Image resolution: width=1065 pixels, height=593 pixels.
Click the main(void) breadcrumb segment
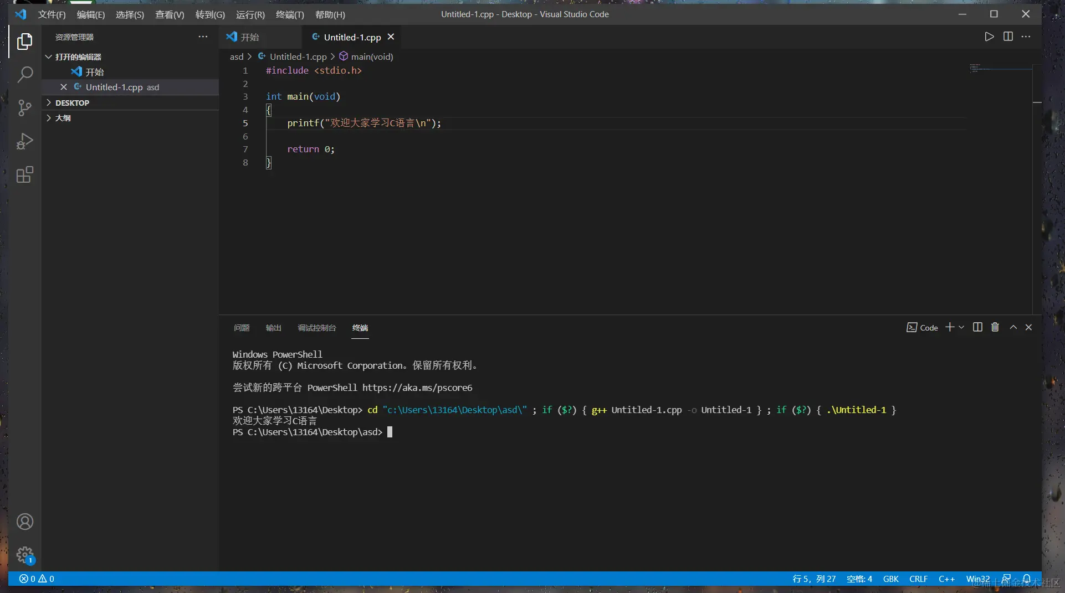366,57
